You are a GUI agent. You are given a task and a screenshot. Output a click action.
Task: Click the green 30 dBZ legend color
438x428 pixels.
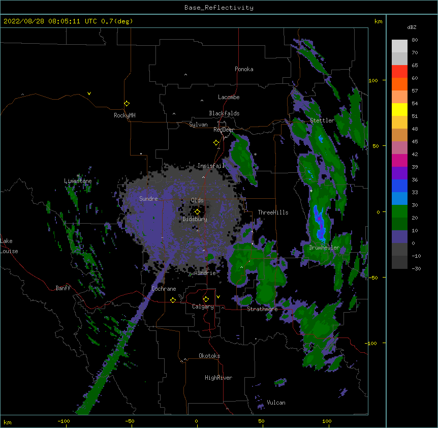pos(399,211)
